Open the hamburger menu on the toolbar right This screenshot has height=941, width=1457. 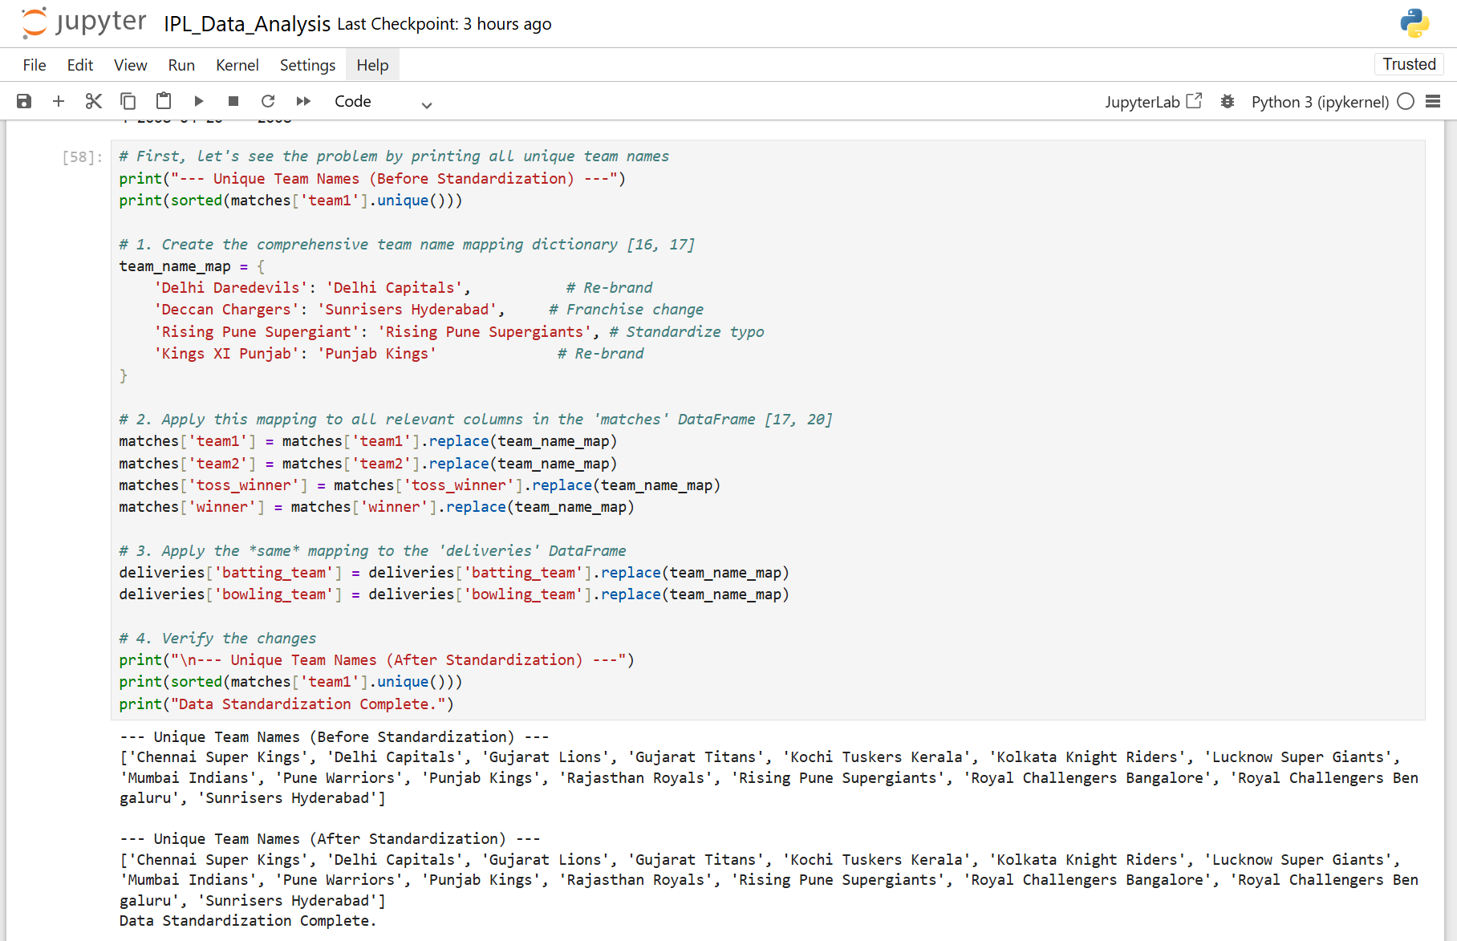(1435, 101)
